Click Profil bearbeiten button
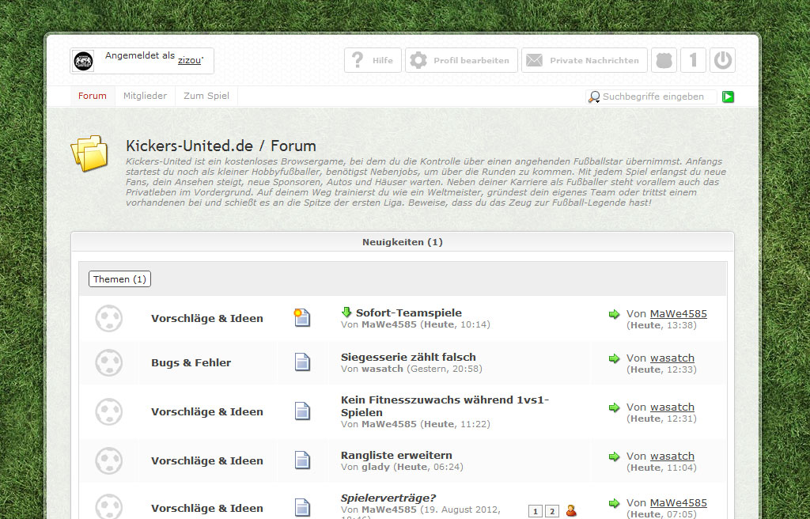810x519 pixels. 461,60
